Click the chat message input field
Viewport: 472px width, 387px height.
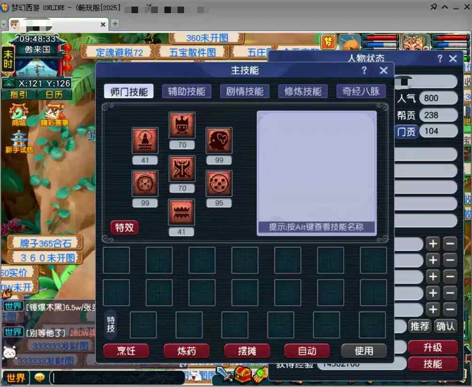[x=117, y=378]
